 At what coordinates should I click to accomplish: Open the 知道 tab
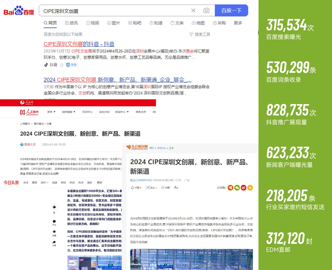click(x=156, y=23)
